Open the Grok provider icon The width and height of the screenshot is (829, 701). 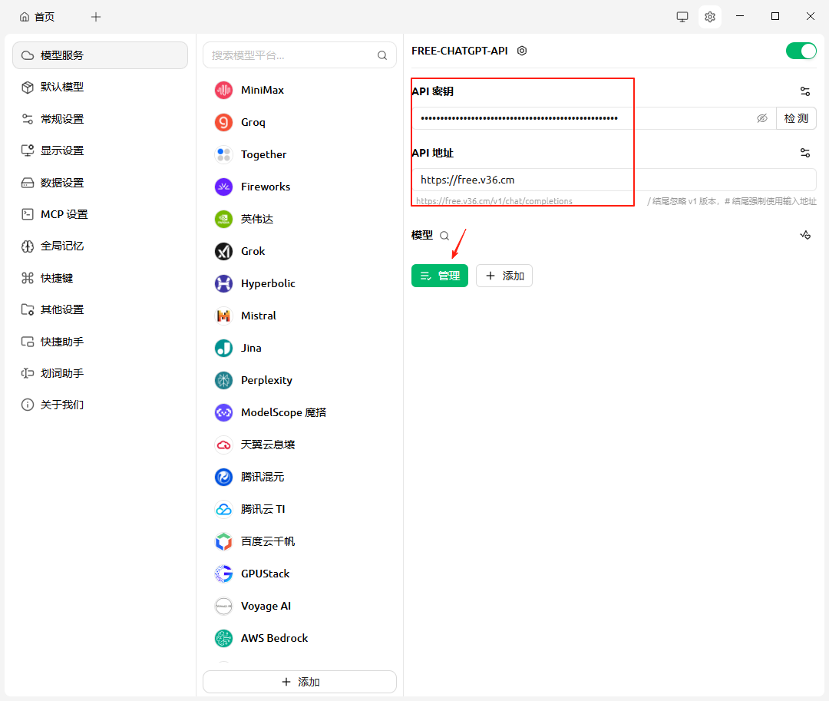coord(223,251)
